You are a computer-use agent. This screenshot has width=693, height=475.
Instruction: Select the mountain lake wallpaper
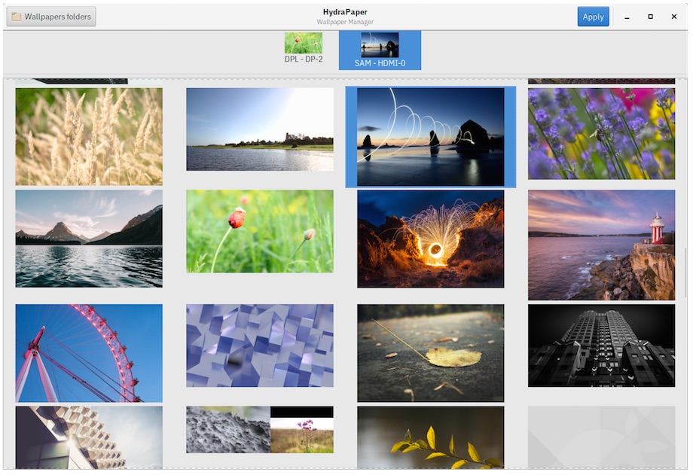(89, 238)
